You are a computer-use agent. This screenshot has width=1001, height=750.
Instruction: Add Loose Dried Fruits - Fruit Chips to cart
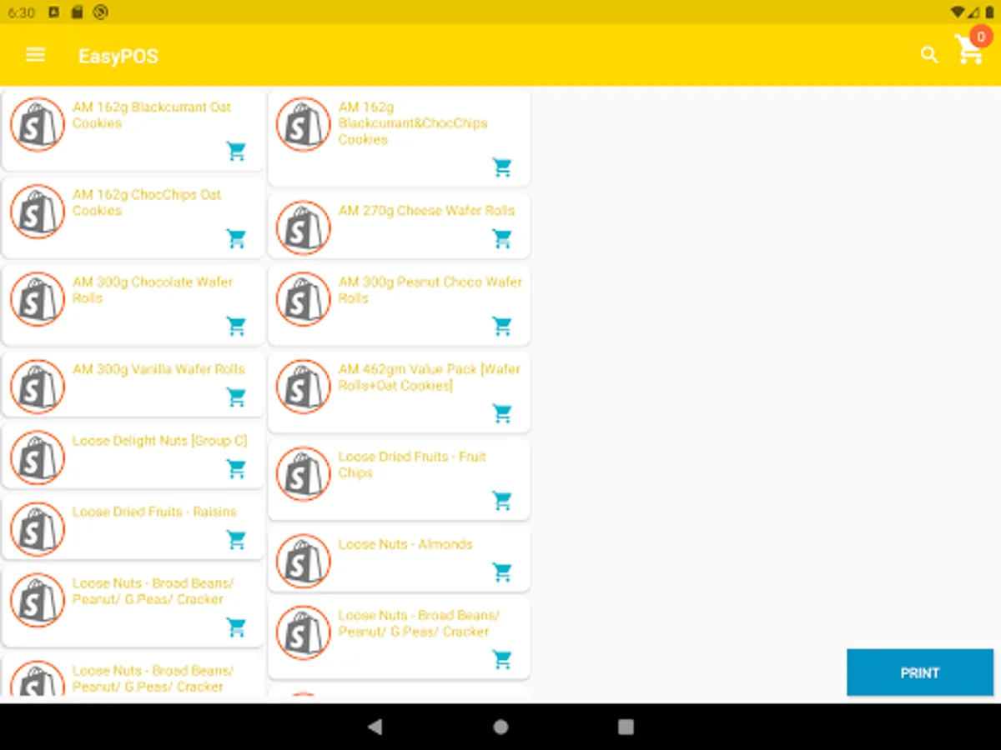coord(502,501)
